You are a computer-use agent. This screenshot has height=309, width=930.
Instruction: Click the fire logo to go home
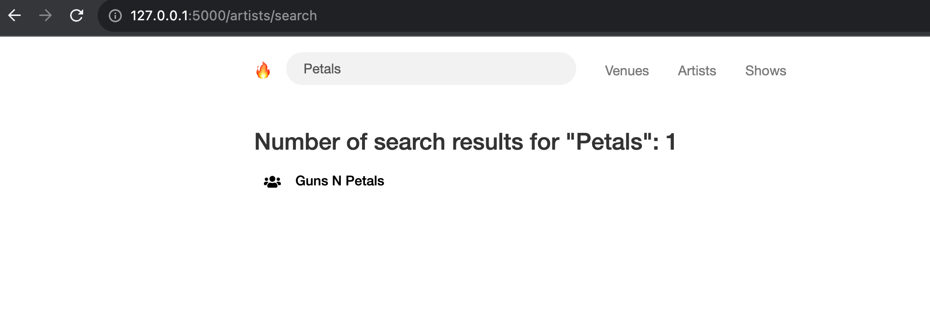point(263,70)
